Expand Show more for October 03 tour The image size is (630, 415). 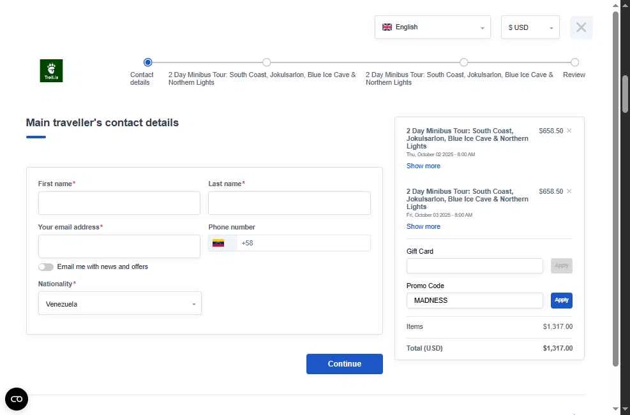[x=423, y=226]
